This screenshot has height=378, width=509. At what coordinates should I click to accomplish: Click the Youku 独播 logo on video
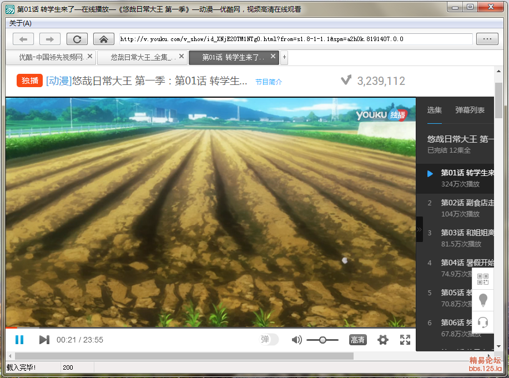pyautogui.click(x=381, y=115)
